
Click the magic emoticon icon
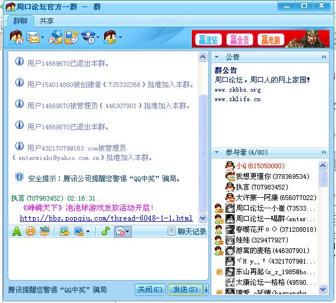(x=45, y=231)
